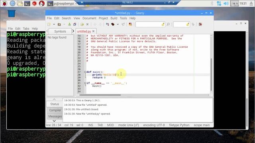The height and width of the screenshot is (143, 255).
Task: Open the Wastebasket on the desktop
Action: click(x=12, y=14)
